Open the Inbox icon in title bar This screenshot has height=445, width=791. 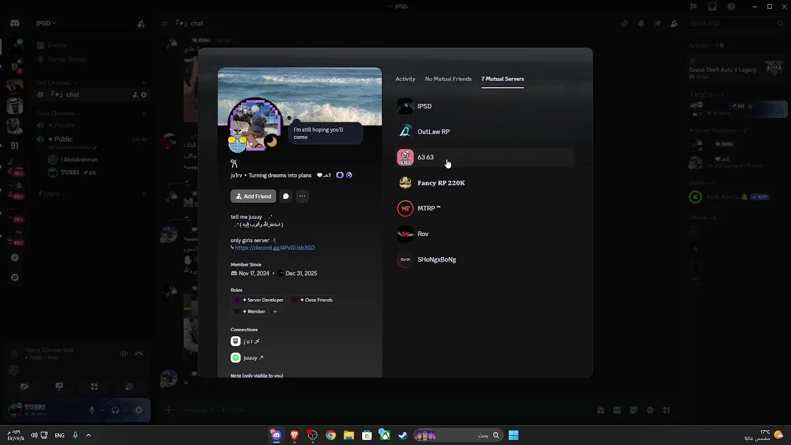click(x=713, y=7)
